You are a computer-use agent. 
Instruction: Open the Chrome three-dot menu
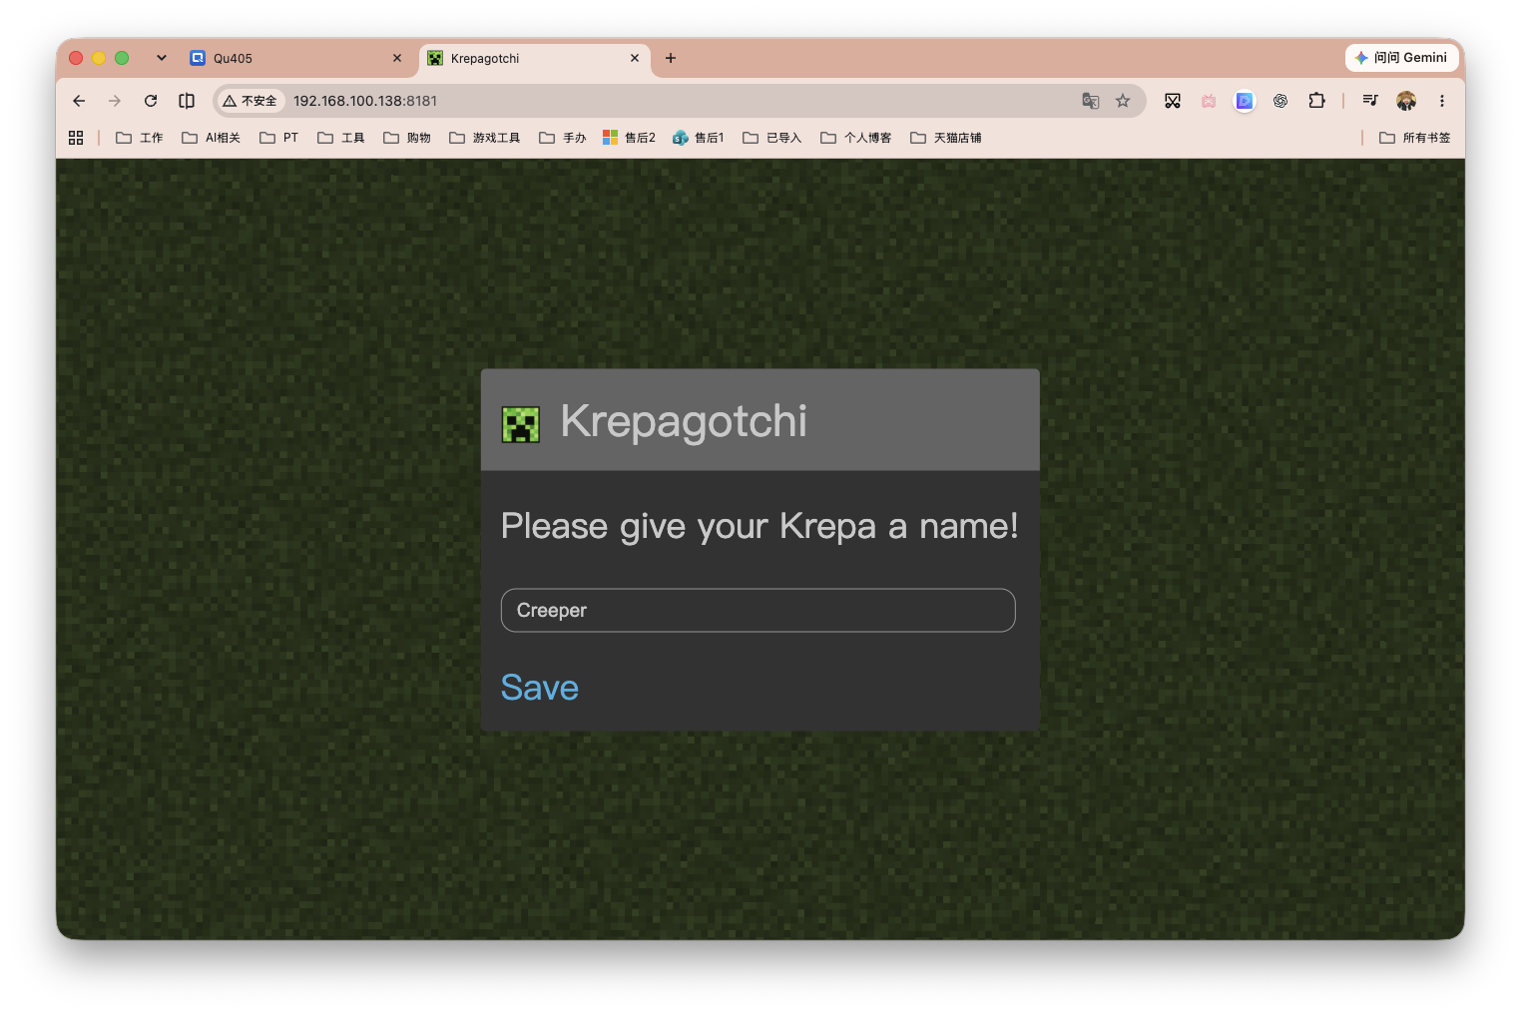point(1442,101)
